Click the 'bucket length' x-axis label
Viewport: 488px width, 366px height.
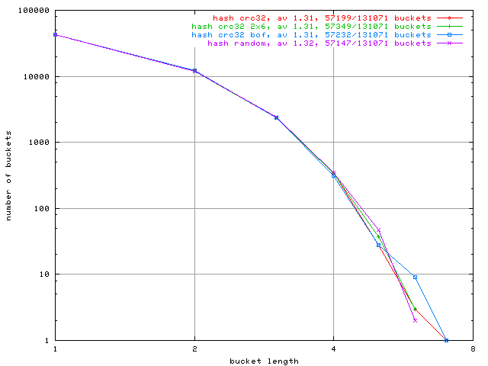(265, 361)
